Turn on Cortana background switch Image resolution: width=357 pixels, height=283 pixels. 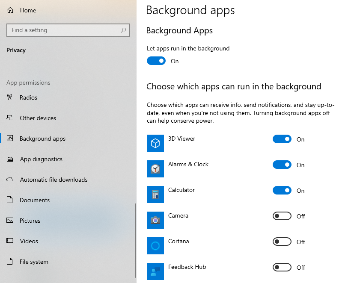282,242
